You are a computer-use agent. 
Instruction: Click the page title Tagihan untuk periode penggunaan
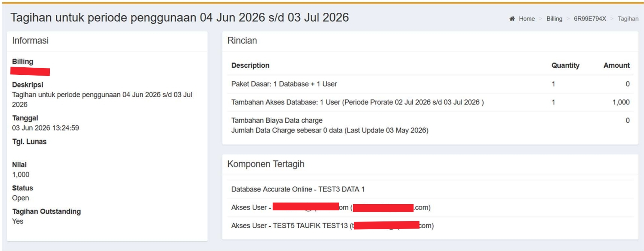179,18
